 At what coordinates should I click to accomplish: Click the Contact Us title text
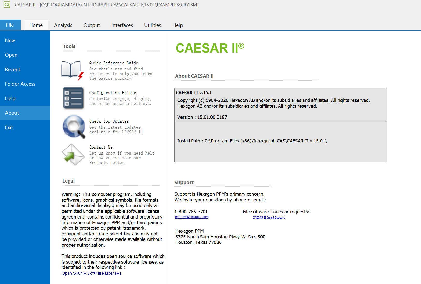pyautogui.click(x=101, y=147)
